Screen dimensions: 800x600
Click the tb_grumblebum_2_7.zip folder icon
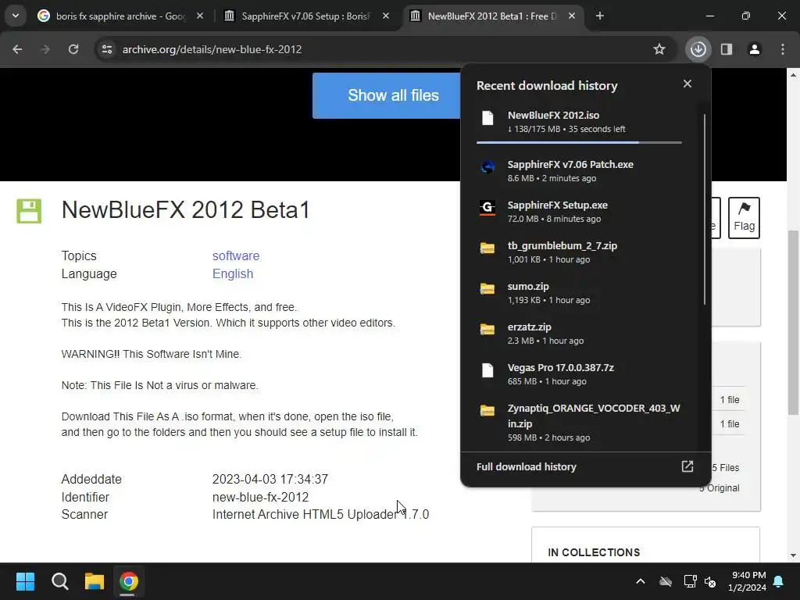487,248
